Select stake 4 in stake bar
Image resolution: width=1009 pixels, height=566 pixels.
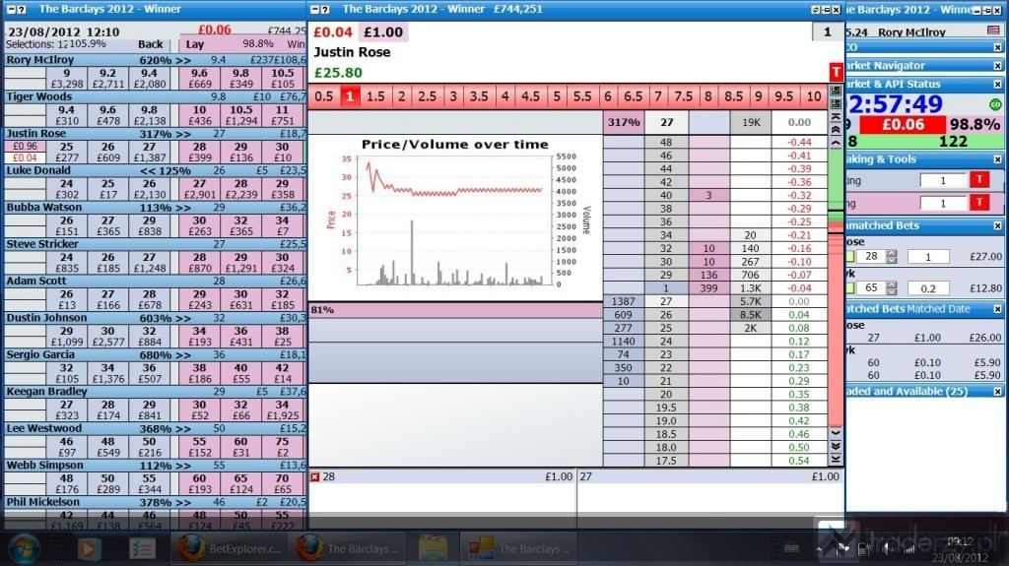504,96
